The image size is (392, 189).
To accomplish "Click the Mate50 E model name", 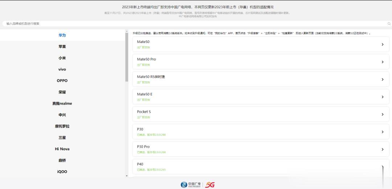I will [145, 94].
